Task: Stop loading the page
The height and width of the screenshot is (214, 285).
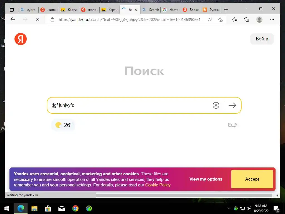Action: click(37, 20)
